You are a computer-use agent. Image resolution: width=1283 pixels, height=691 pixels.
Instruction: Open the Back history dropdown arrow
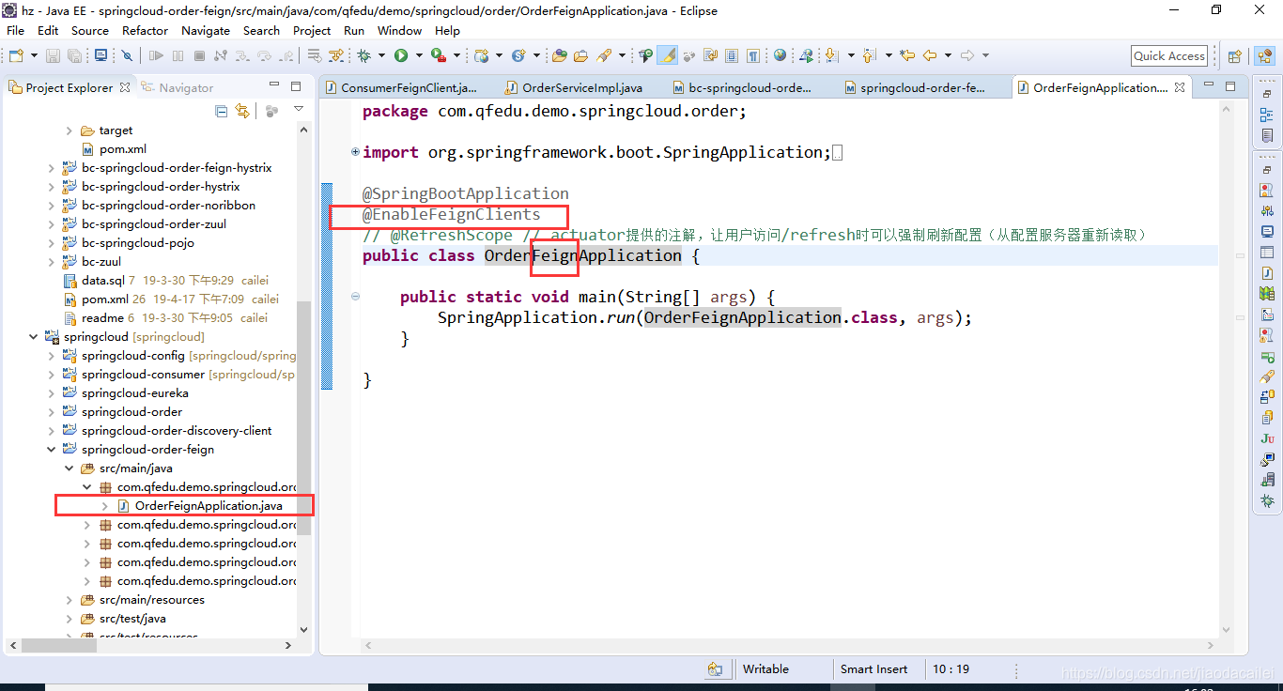pyautogui.click(x=948, y=56)
